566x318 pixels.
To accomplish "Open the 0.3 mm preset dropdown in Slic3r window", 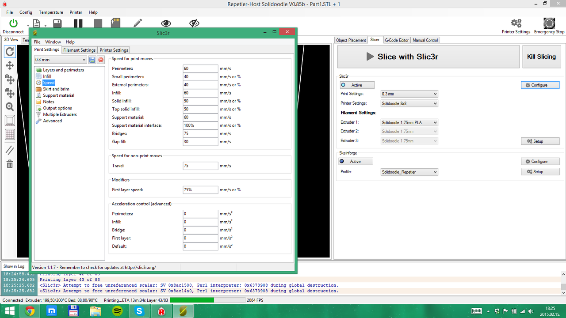I will (61, 60).
